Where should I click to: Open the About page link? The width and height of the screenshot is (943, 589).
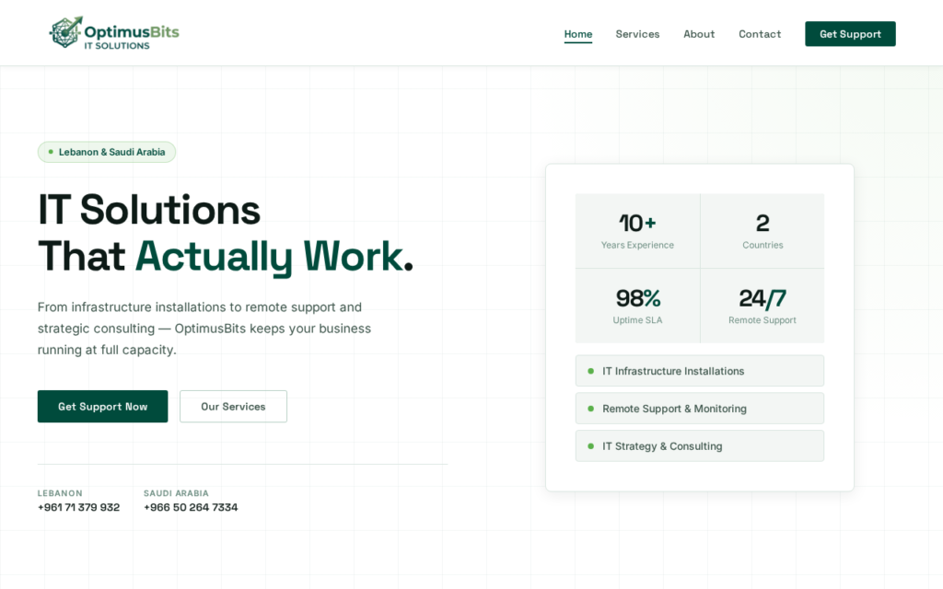(699, 34)
